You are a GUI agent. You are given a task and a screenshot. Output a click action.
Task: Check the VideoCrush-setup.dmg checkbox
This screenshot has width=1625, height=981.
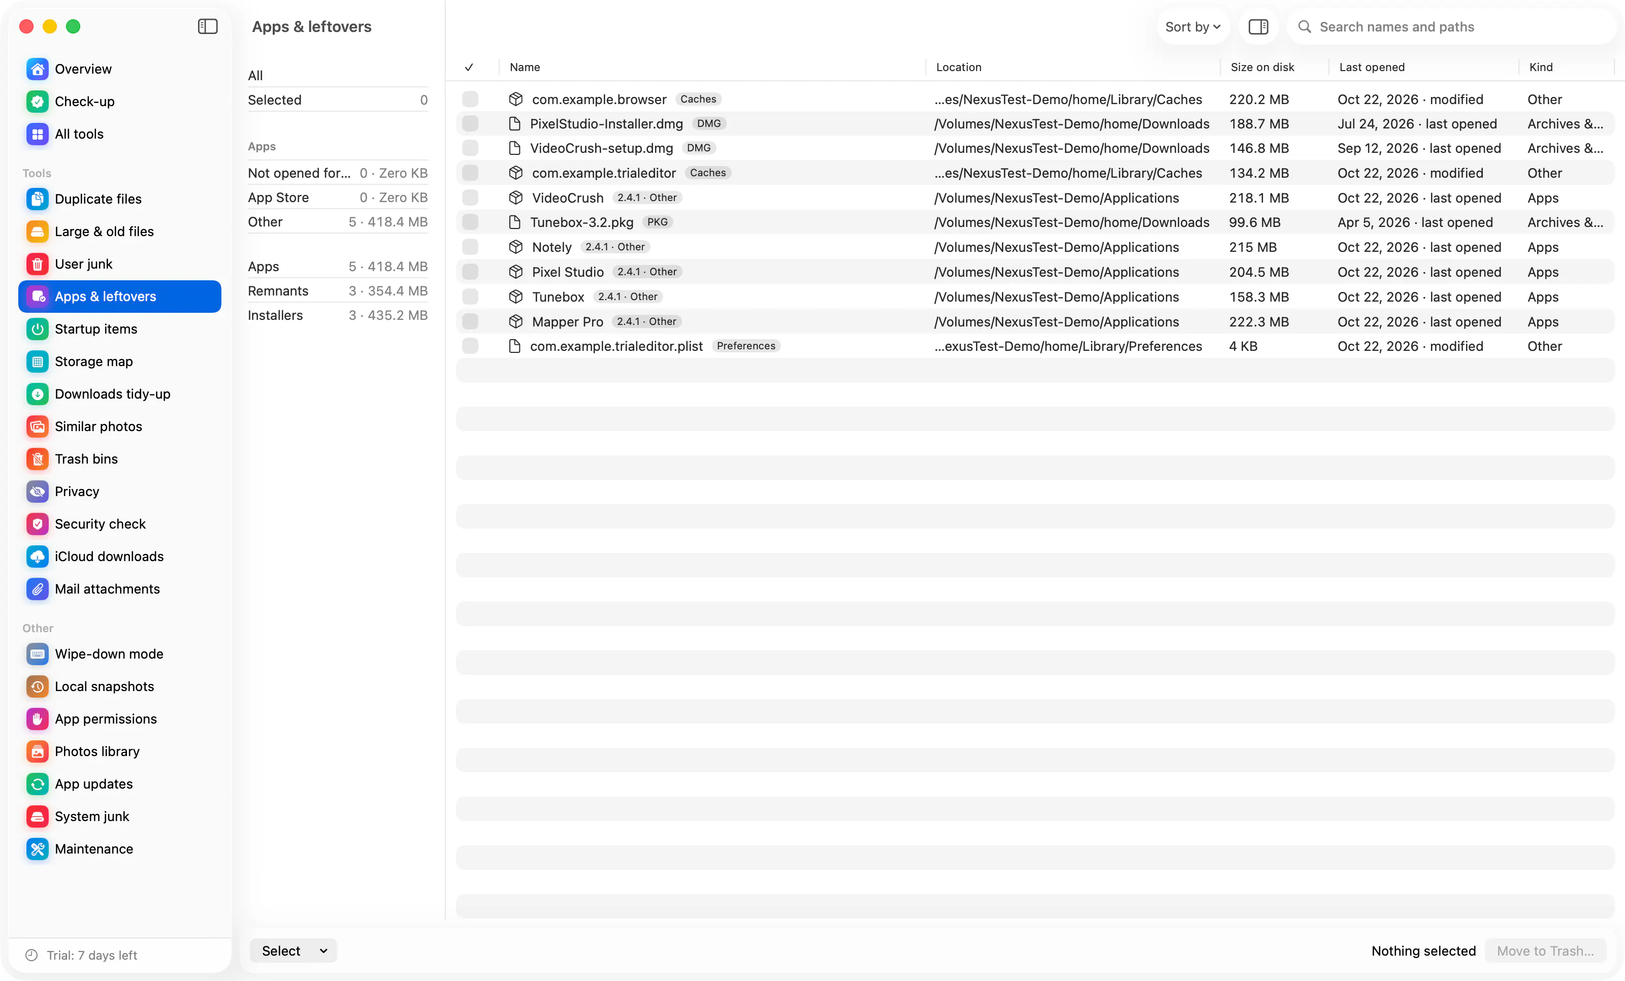470,148
